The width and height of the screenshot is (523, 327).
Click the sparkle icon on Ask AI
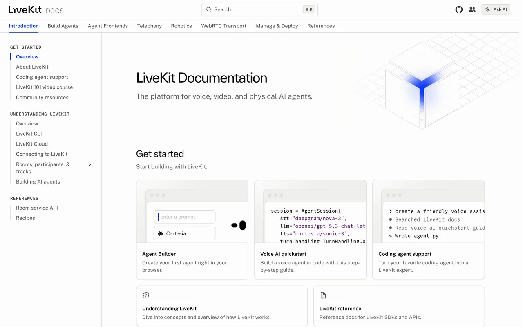point(488,9)
